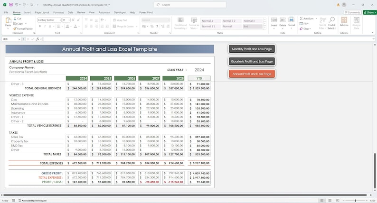The height and width of the screenshot is (203, 377).
Task: Click the Top Align icon
Action: (86, 20)
